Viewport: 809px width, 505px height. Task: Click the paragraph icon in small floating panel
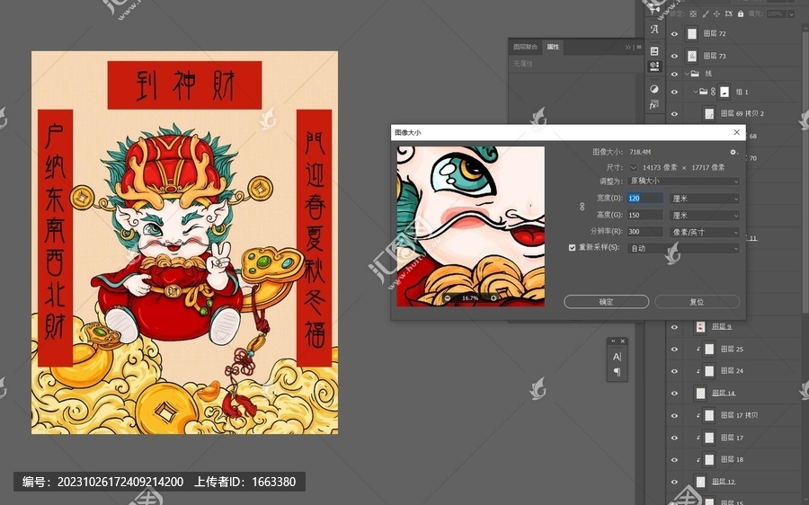click(x=617, y=372)
